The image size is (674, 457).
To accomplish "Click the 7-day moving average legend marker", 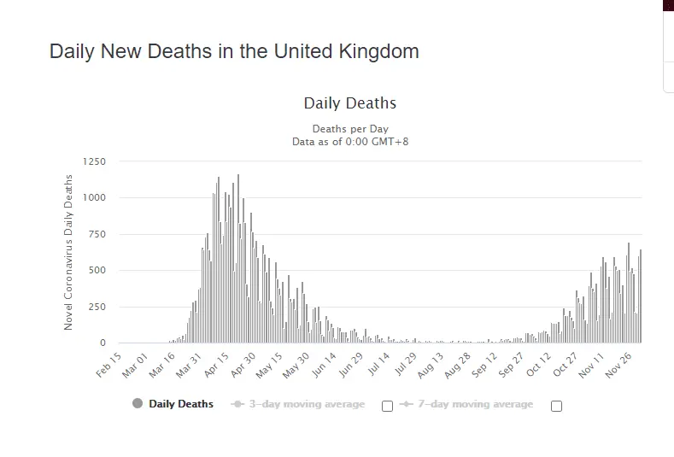I will tap(406, 404).
